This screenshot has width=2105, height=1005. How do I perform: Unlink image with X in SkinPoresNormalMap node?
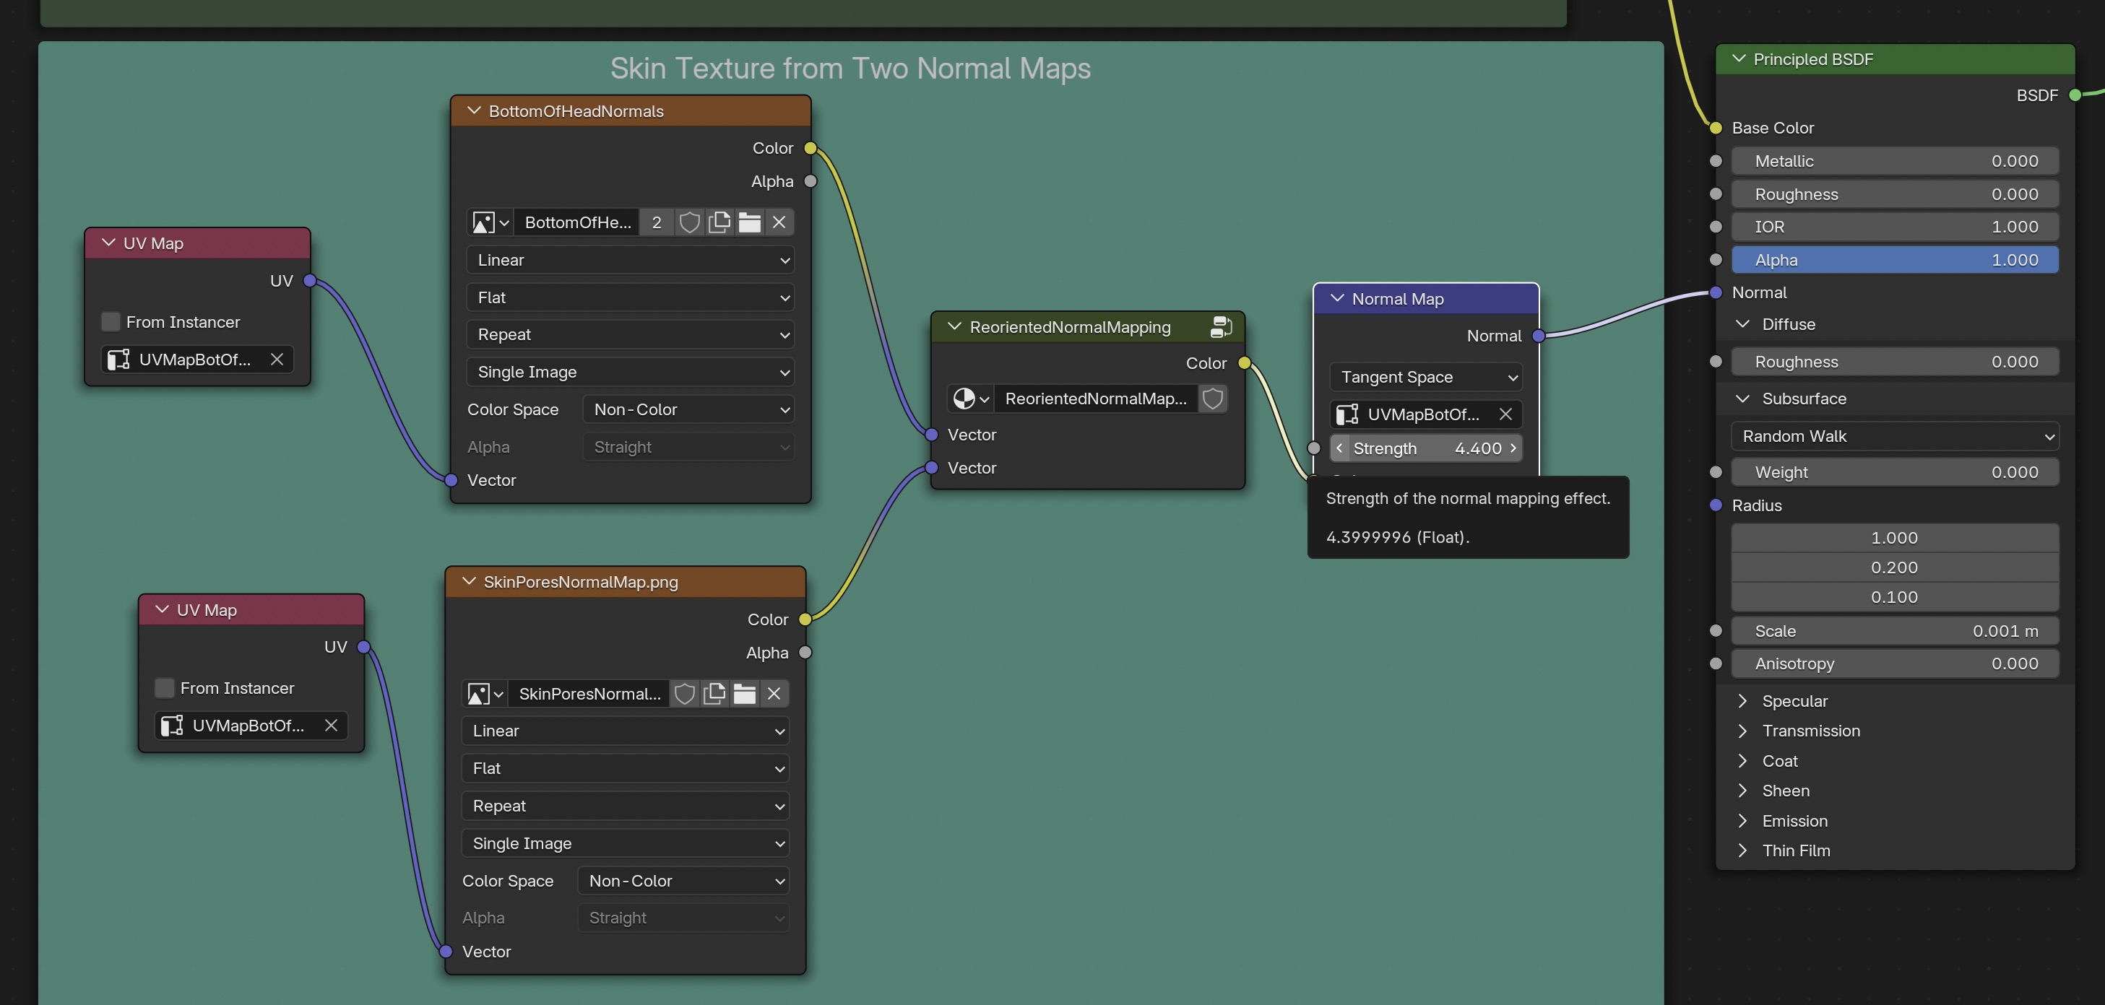(x=774, y=693)
